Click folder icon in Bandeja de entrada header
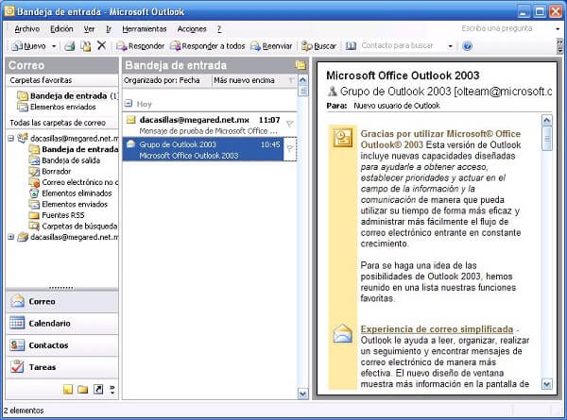Image resolution: width=567 pixels, height=420 pixels. tap(301, 65)
